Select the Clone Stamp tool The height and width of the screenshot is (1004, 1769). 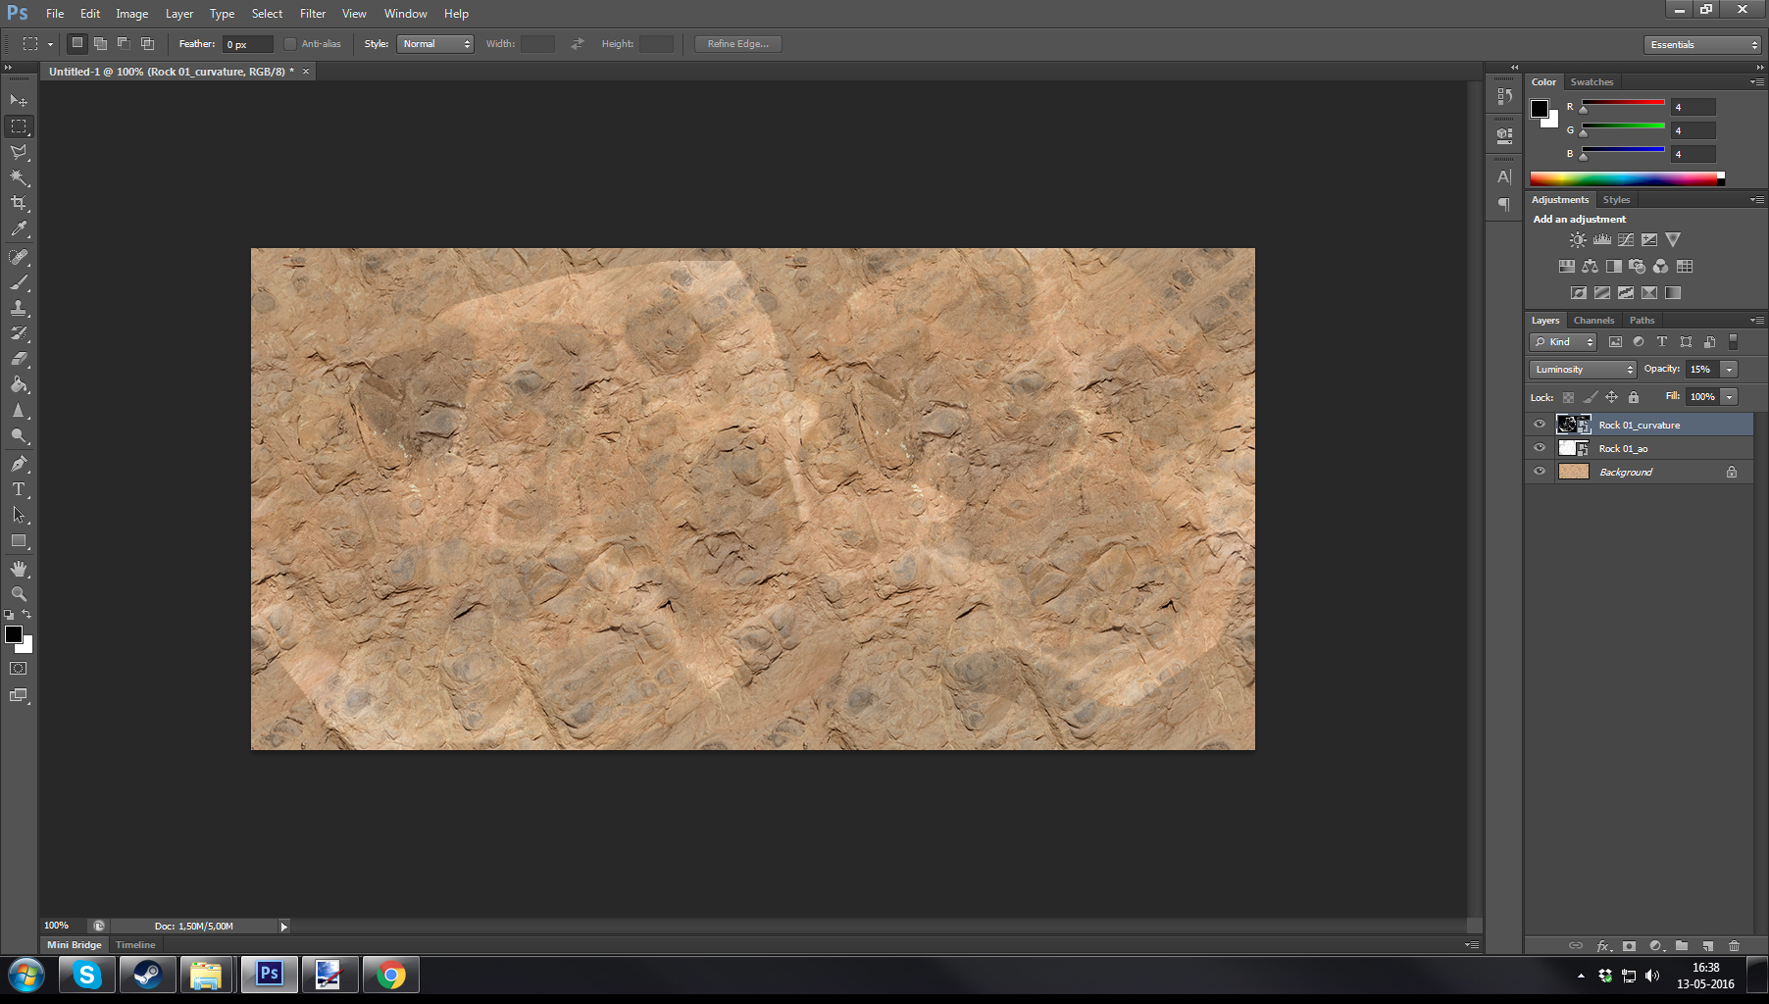[19, 308]
